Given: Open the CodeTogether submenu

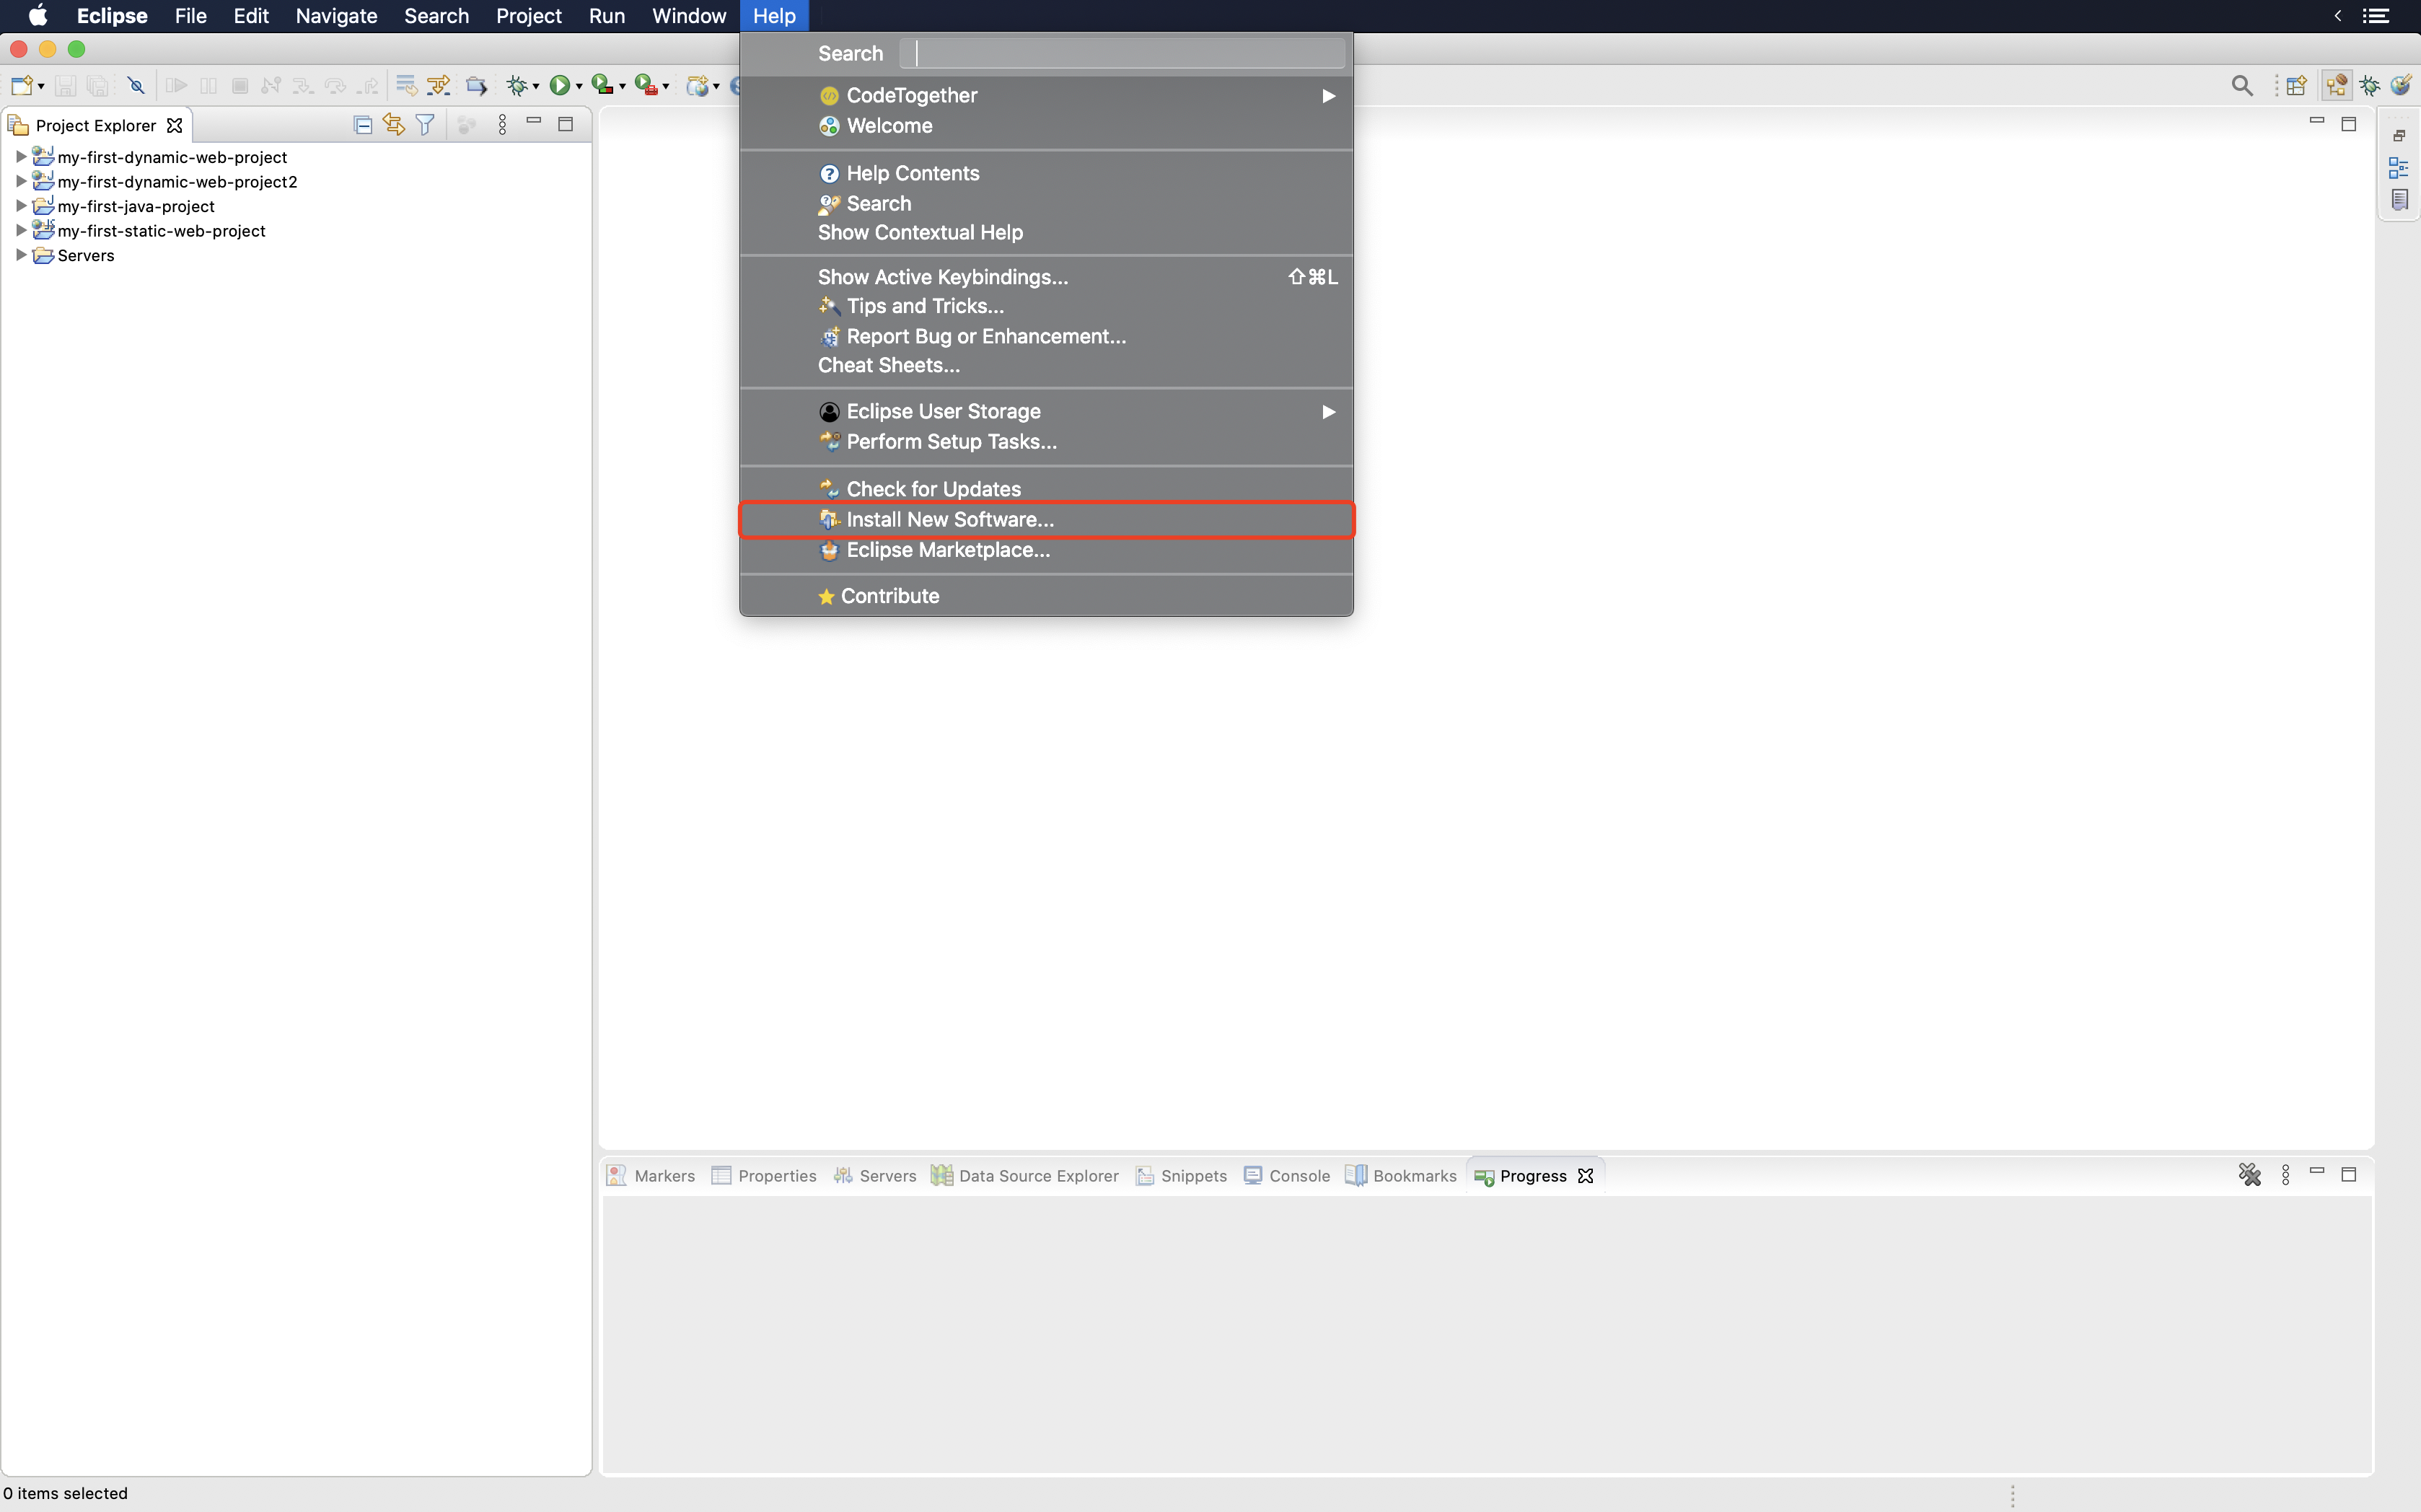Looking at the screenshot, I should (x=1046, y=95).
